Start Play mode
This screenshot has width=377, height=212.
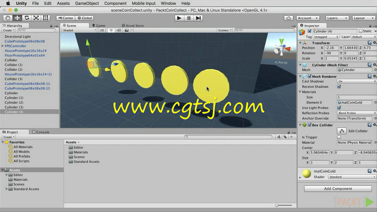[179, 18]
